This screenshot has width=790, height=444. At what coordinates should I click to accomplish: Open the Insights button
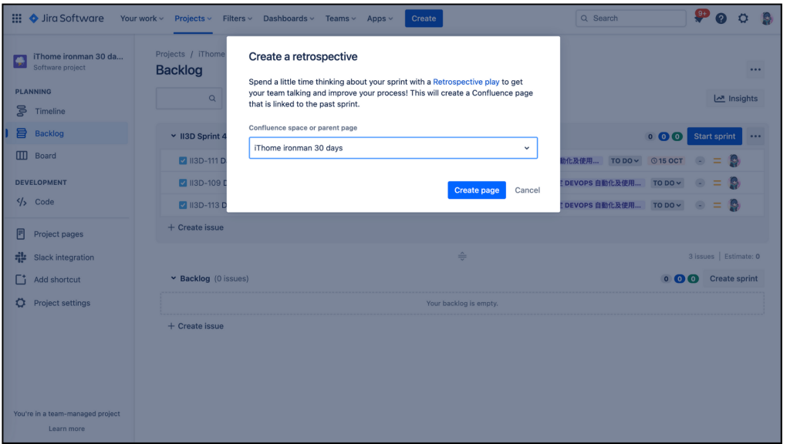pyautogui.click(x=735, y=99)
